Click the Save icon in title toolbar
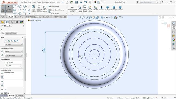This screenshot has height=99, width=176. 76,2
